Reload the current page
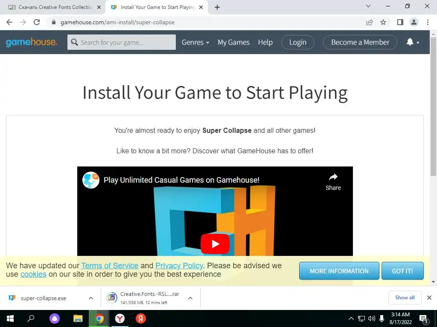Viewport: 437px width, 327px height. (x=37, y=22)
